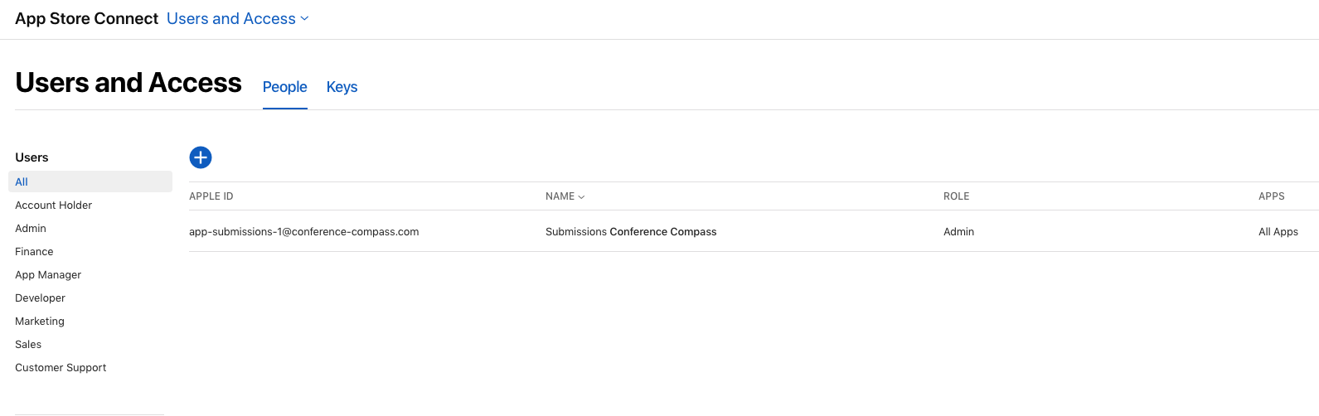Open the Users and Access dropdown menu

click(237, 19)
